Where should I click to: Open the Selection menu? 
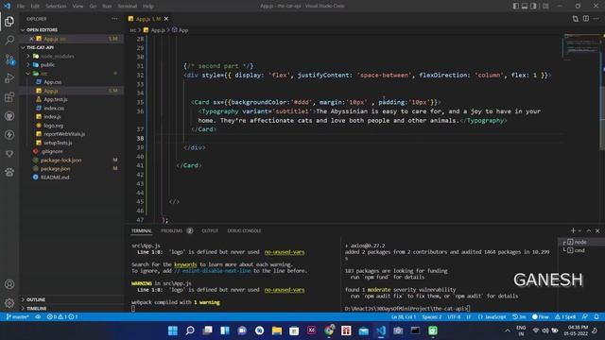[56, 6]
